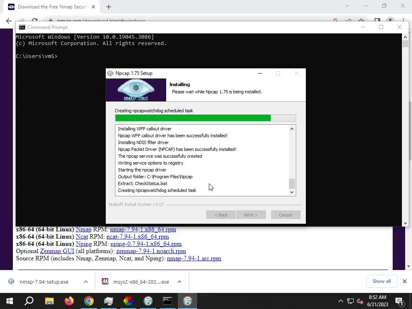Click install log scroll down arrow
The image size is (412, 309).
pyautogui.click(x=292, y=192)
